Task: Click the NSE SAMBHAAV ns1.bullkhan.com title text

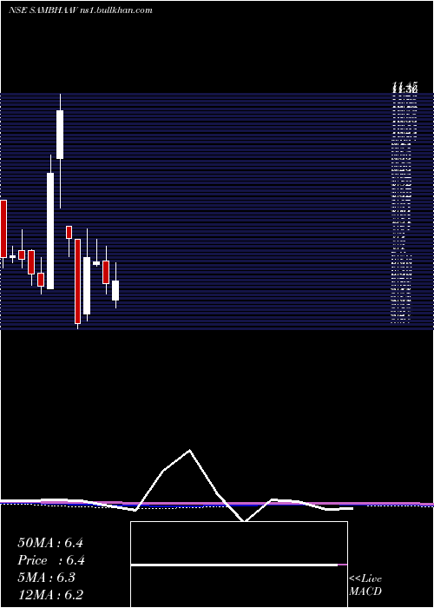Action: pyautogui.click(x=81, y=10)
